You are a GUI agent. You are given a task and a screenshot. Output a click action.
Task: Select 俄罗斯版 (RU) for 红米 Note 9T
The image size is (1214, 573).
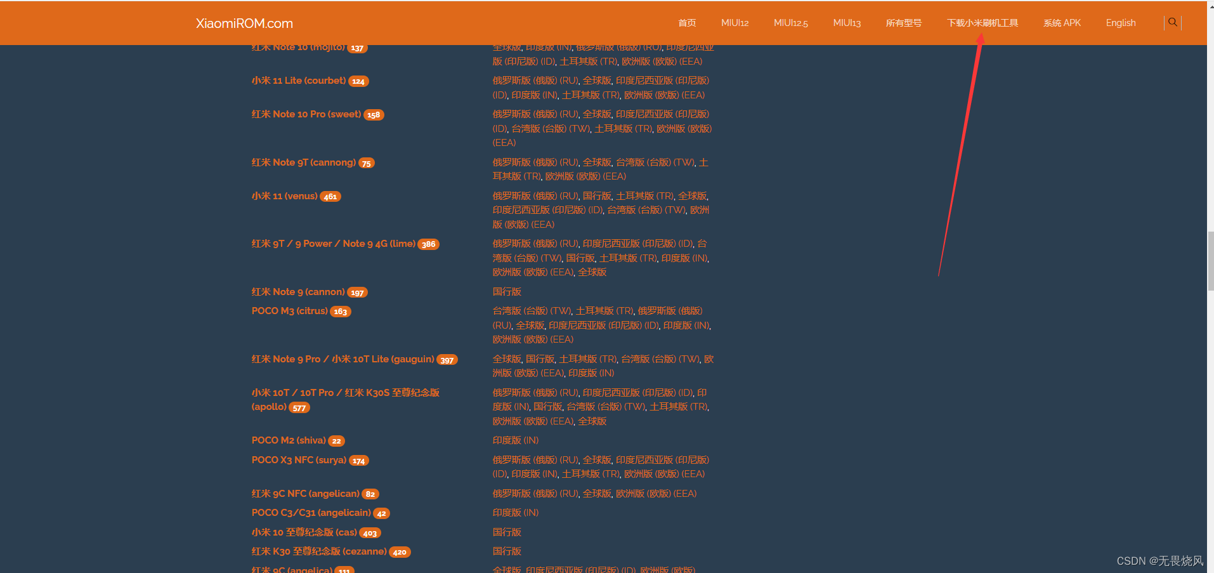[535, 162]
